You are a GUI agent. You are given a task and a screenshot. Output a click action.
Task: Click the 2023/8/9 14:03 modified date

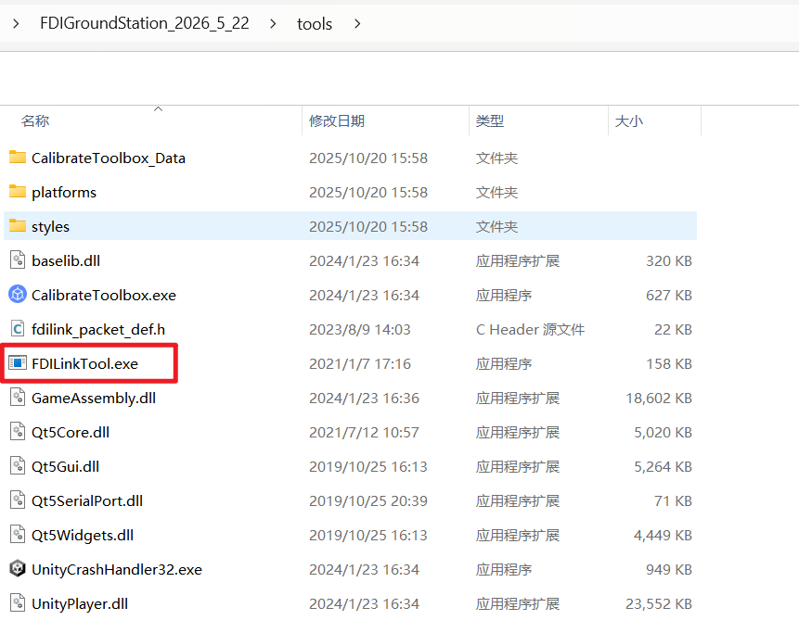click(x=360, y=330)
